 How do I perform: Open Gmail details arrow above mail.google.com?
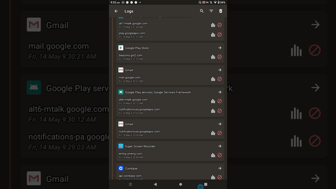pos(220,70)
